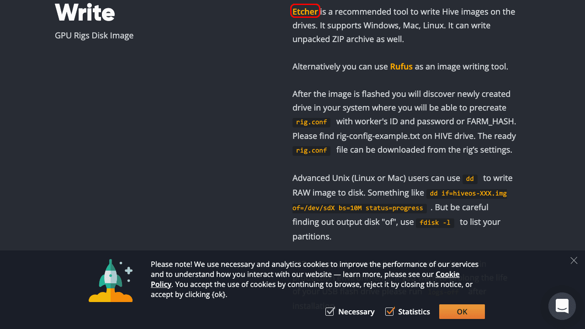Click the "Statistics" label text
The height and width of the screenshot is (329, 585).
click(x=414, y=312)
